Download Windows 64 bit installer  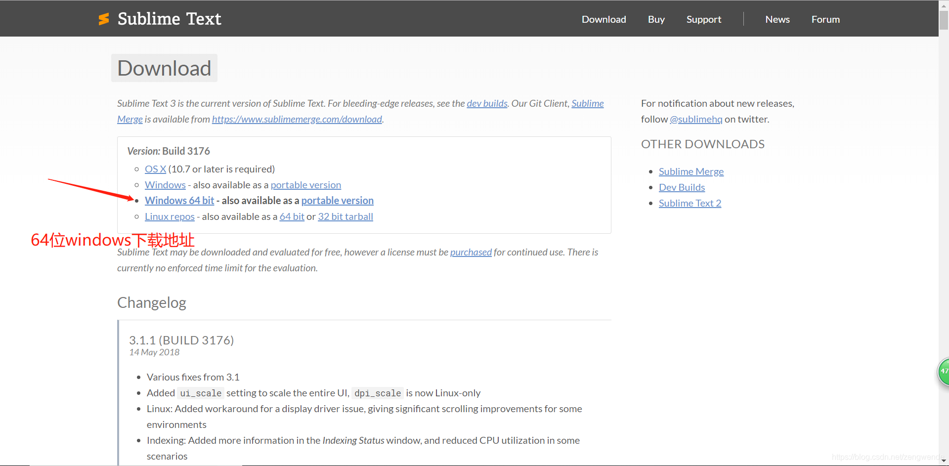[x=179, y=201]
